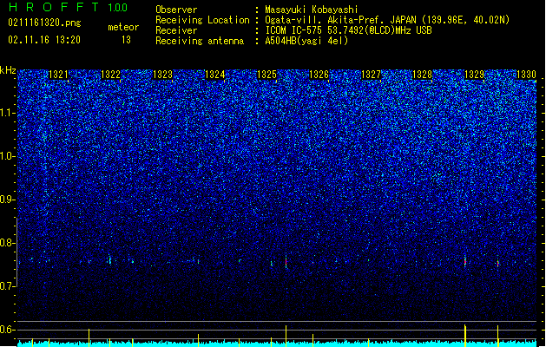Screen dimensions: 546x347
Task: Click the "Receiving Location" label
Action: click(202, 20)
